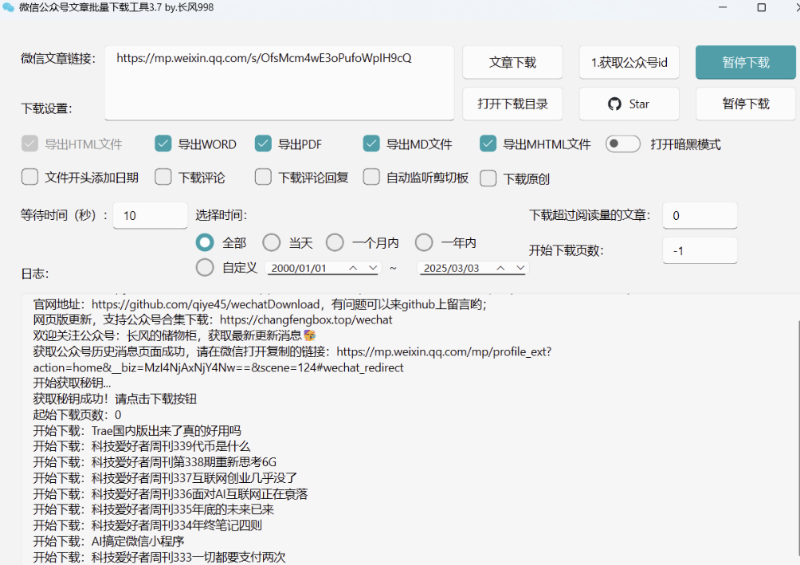Decrease the 2025/03/03 end date with down arrow
The image size is (800, 565).
click(520, 268)
